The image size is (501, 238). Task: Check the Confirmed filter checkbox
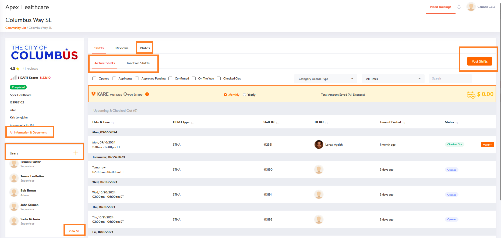[170, 78]
